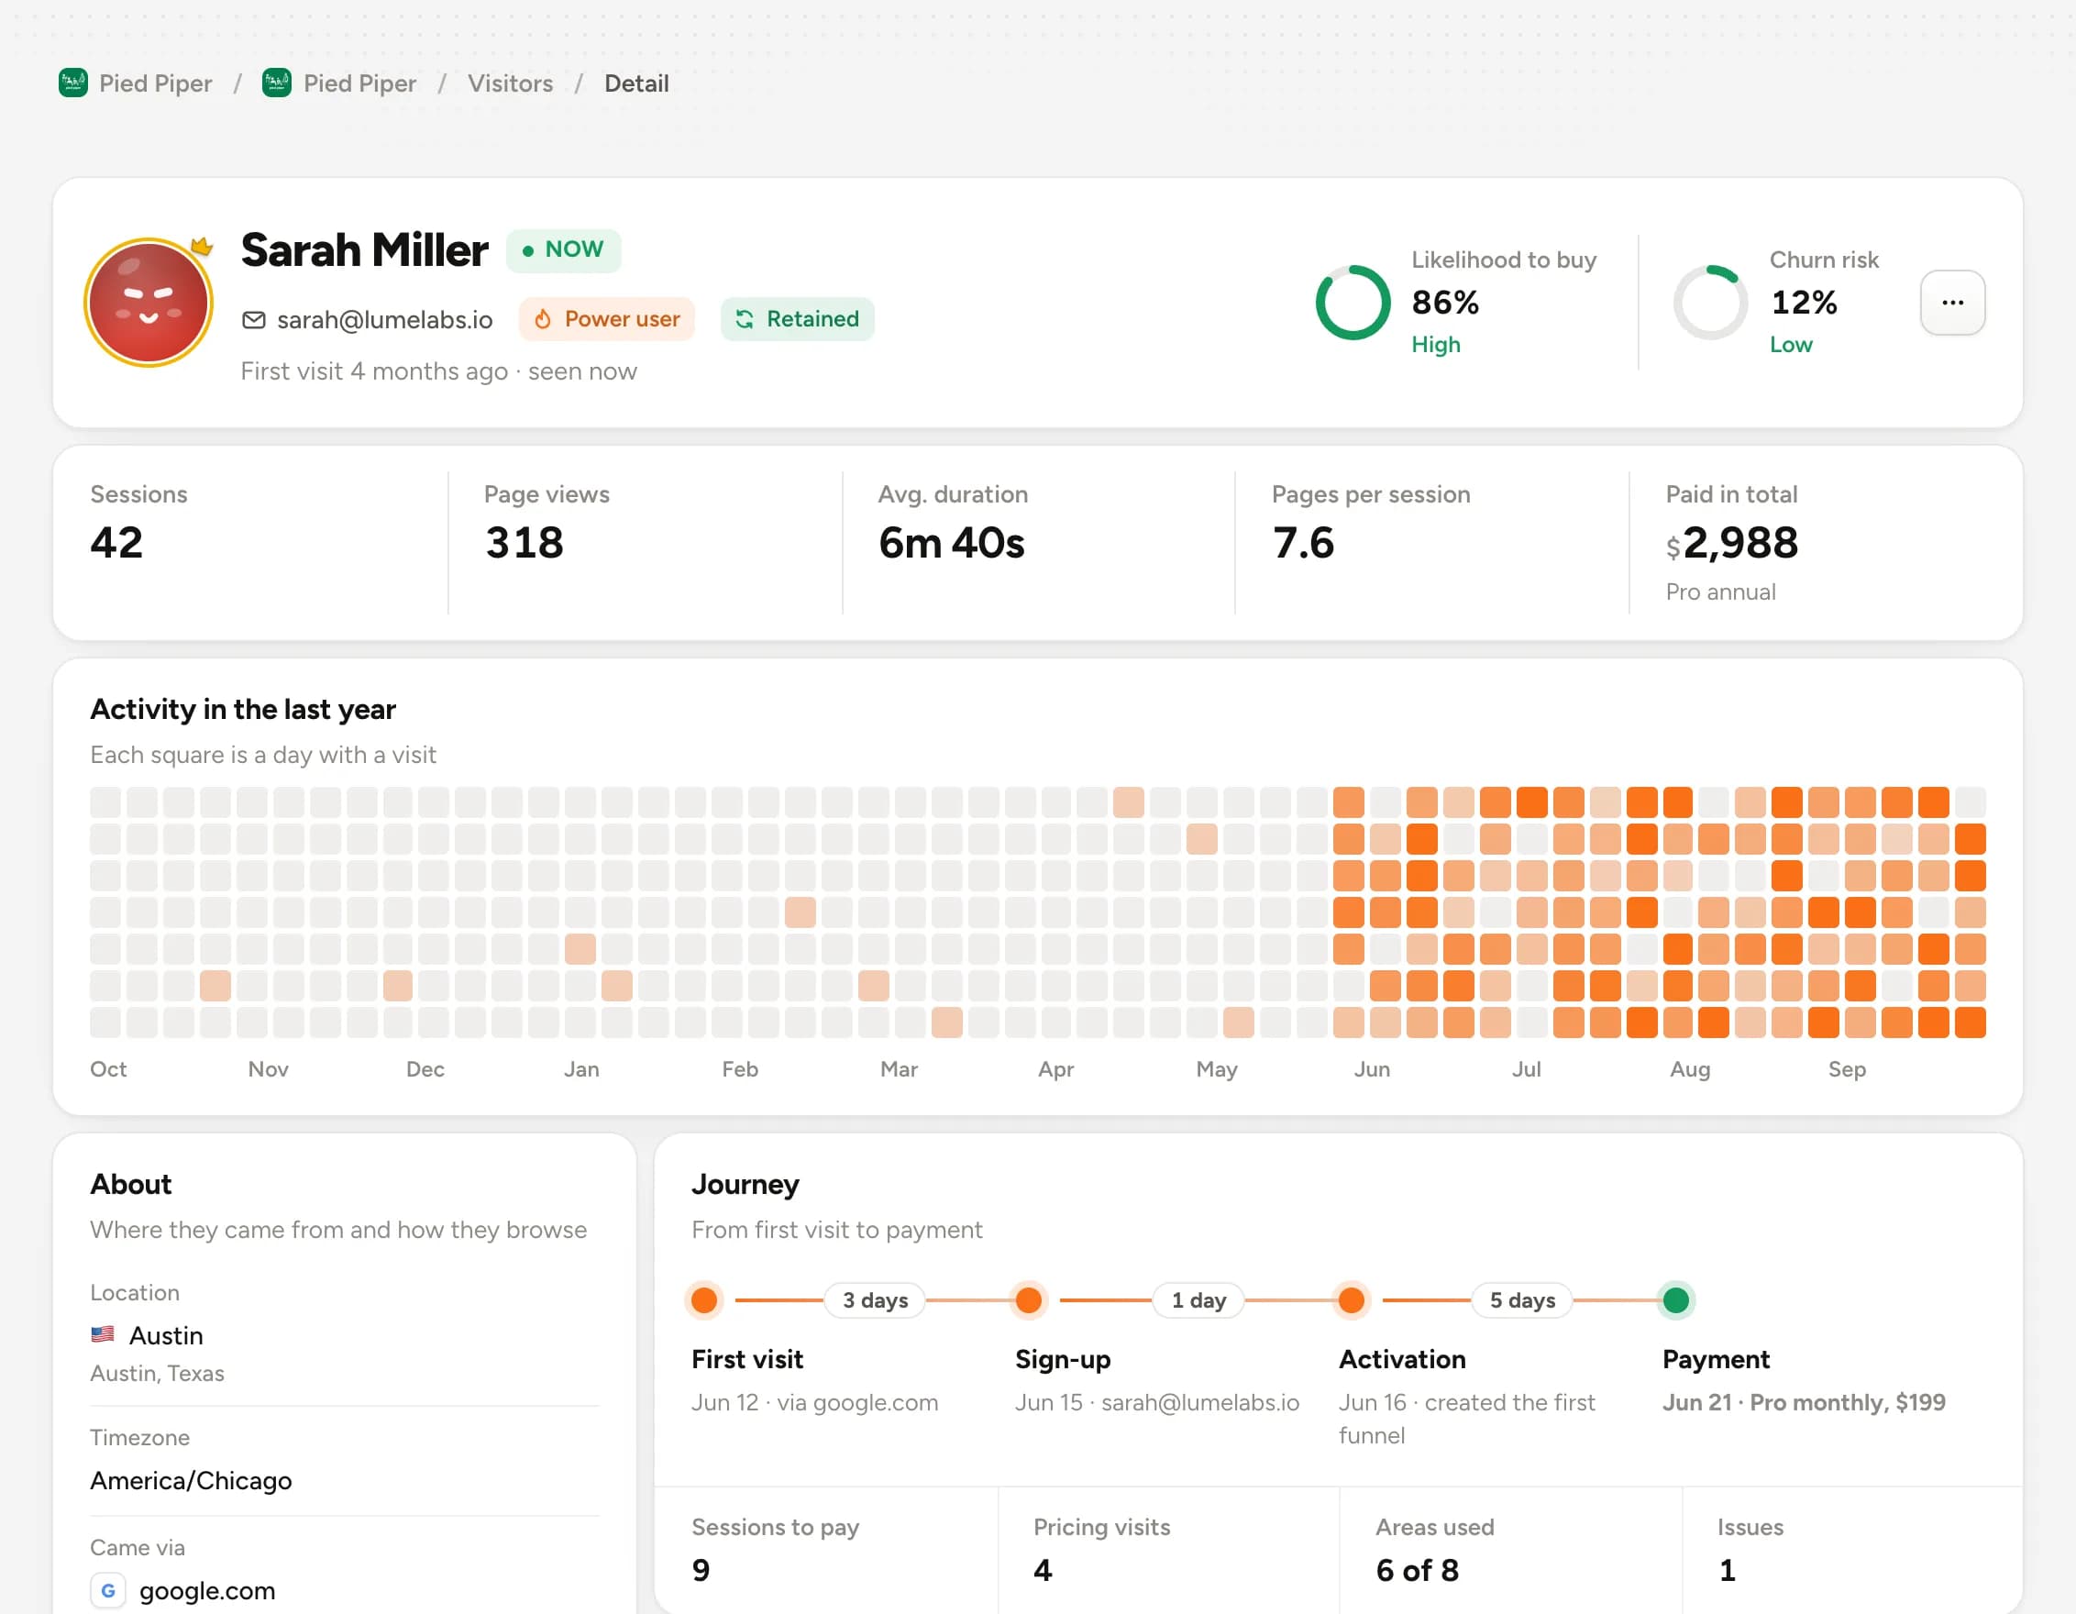Click the first Pied Piper logo in breadcrumb

pos(73,83)
